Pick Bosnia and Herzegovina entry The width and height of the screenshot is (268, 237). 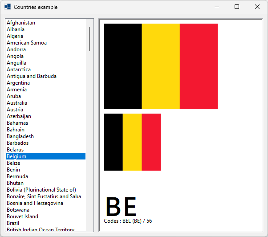coord(35,203)
